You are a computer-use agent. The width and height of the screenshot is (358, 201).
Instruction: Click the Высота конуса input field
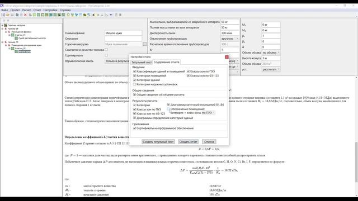271,58
